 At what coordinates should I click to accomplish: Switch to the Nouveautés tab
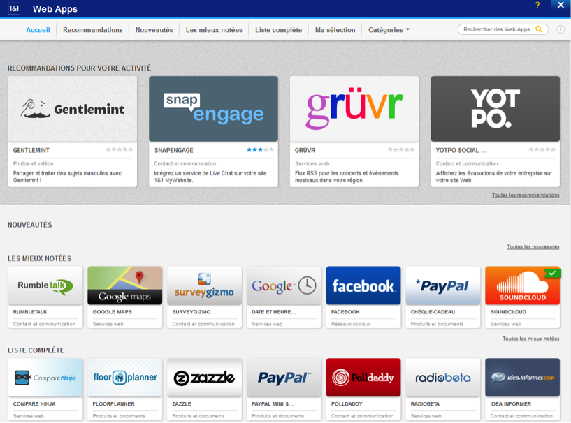(x=154, y=30)
